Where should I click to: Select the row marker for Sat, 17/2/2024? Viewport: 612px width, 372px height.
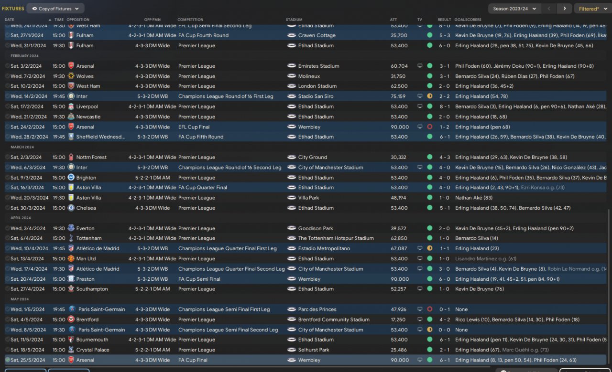pyautogui.click(x=7, y=106)
